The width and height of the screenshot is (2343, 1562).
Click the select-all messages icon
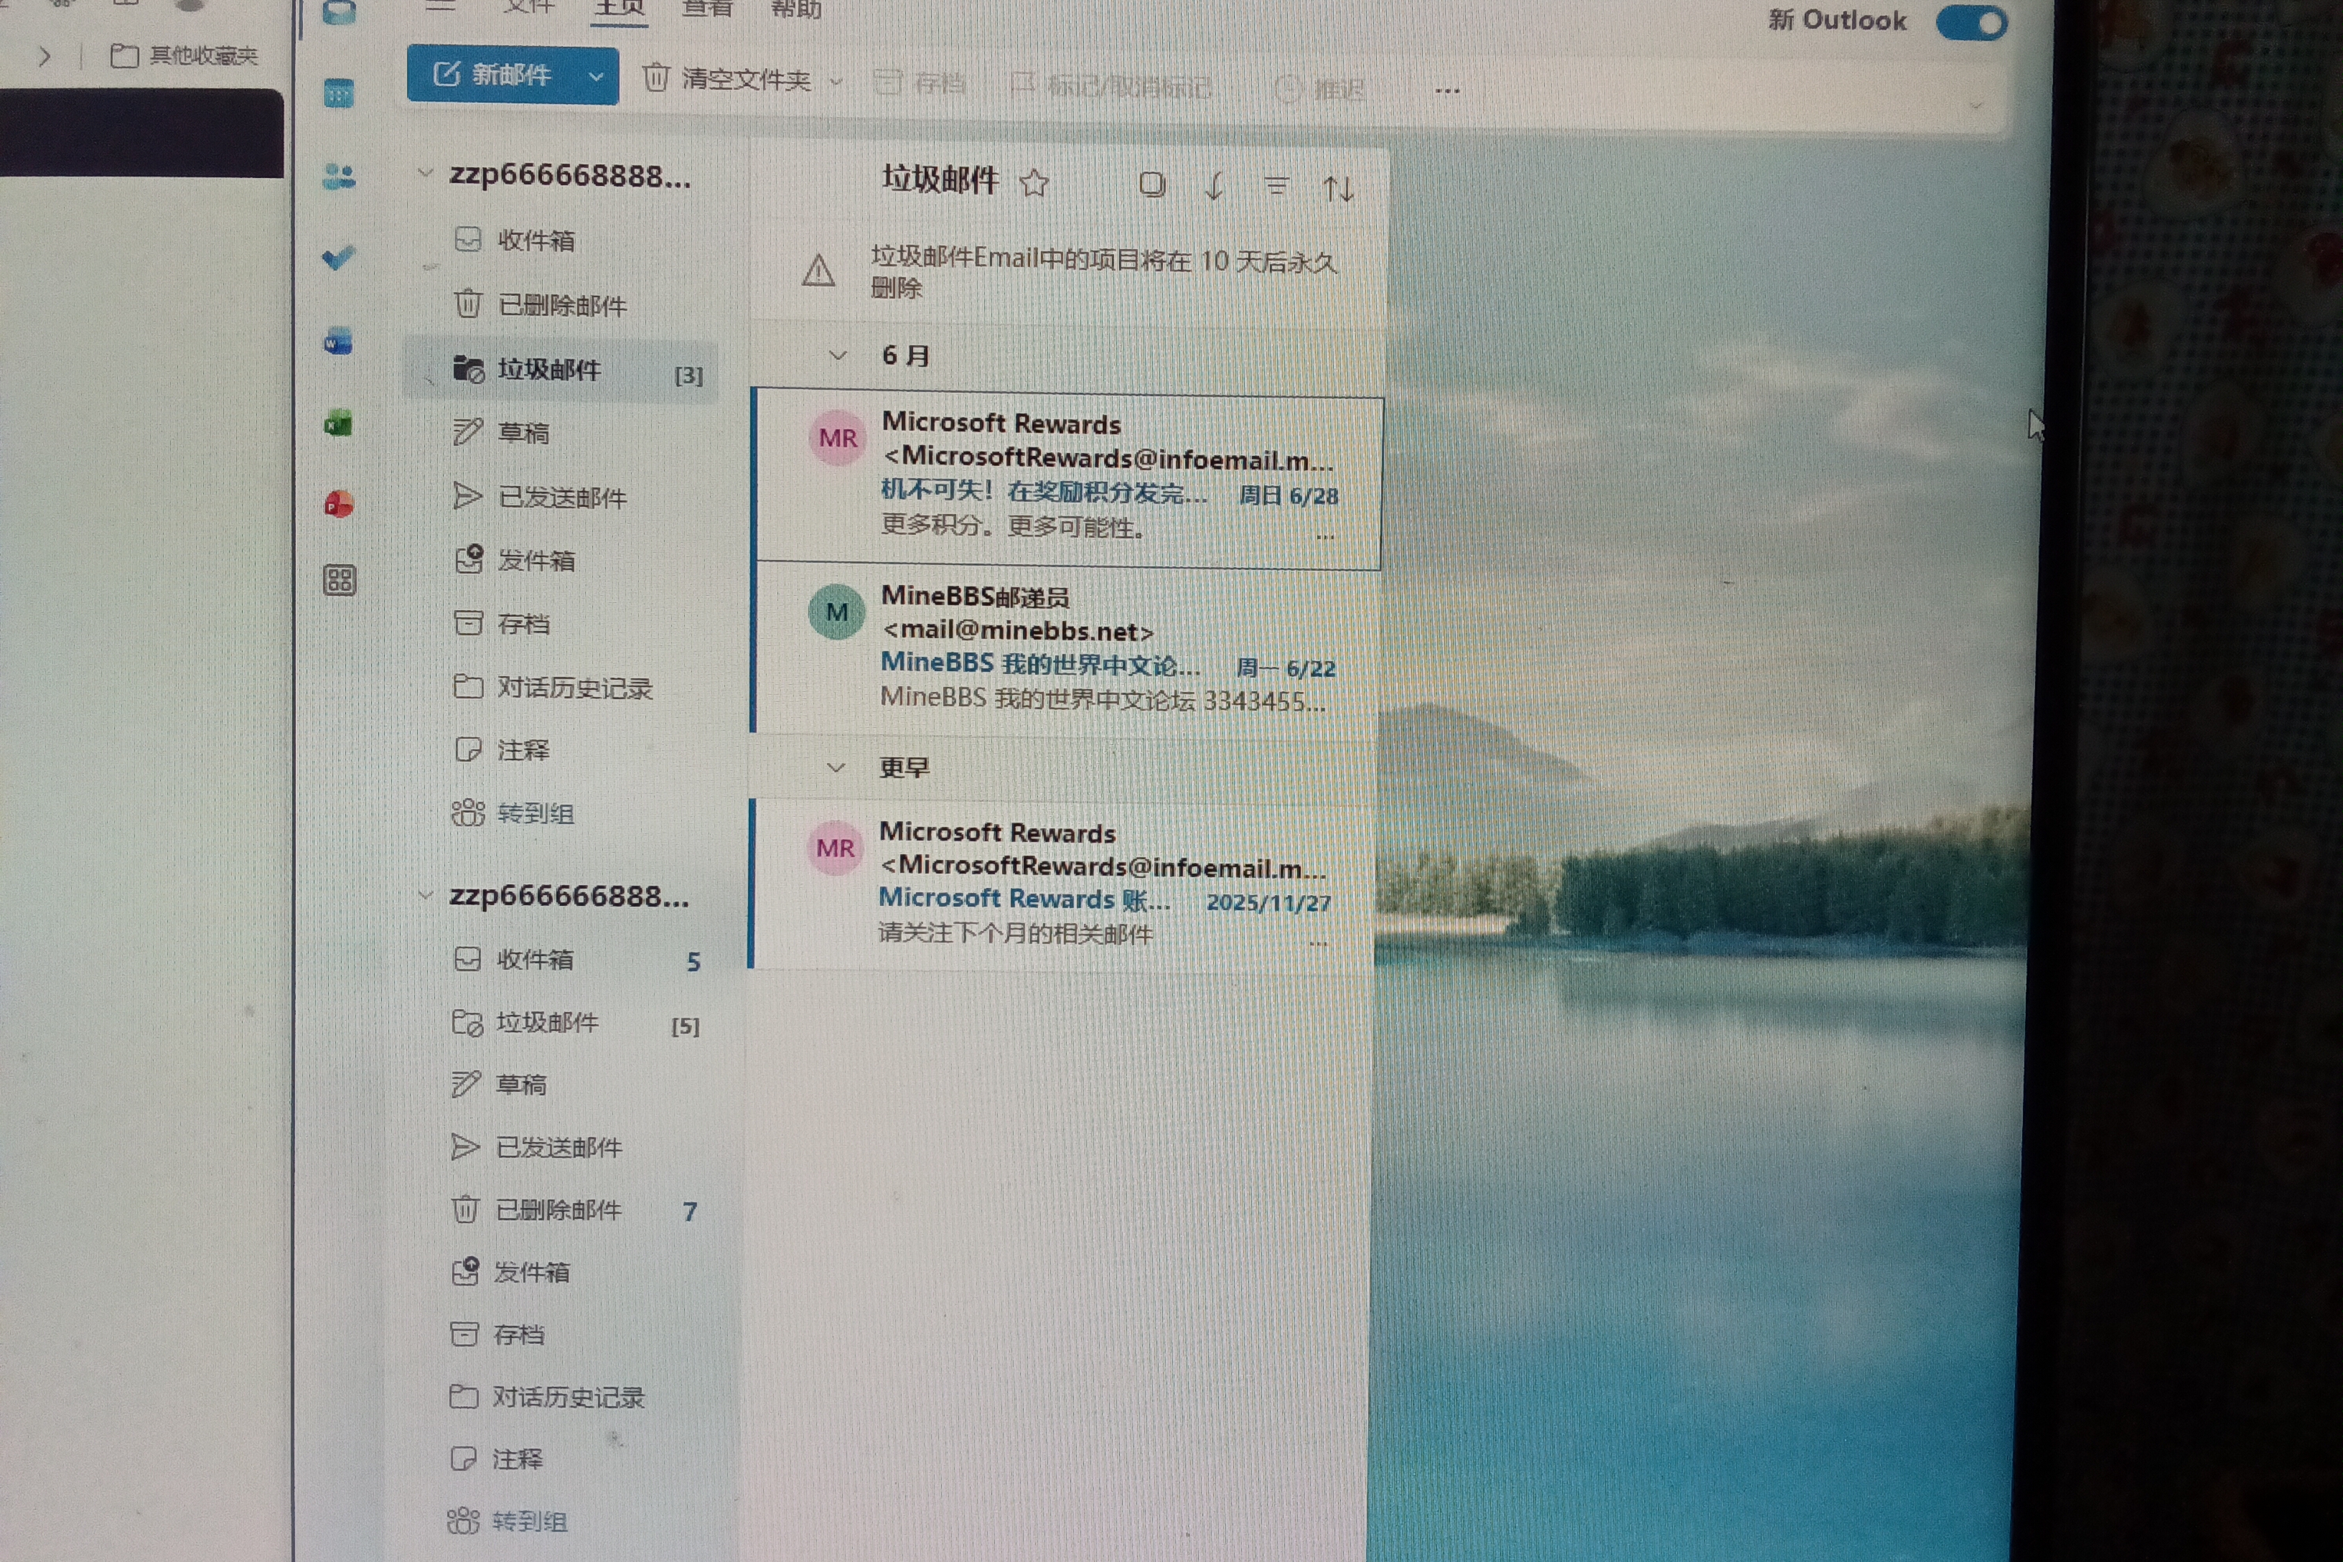coord(1153,185)
